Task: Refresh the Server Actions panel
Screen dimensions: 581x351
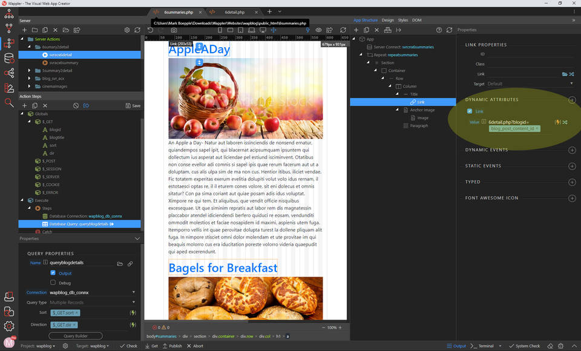Action: [x=138, y=30]
